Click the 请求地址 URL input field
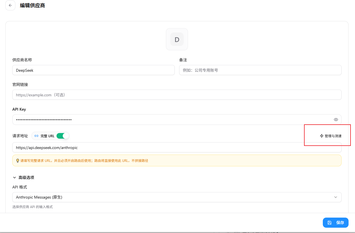The image size is (355, 233). tap(177, 147)
